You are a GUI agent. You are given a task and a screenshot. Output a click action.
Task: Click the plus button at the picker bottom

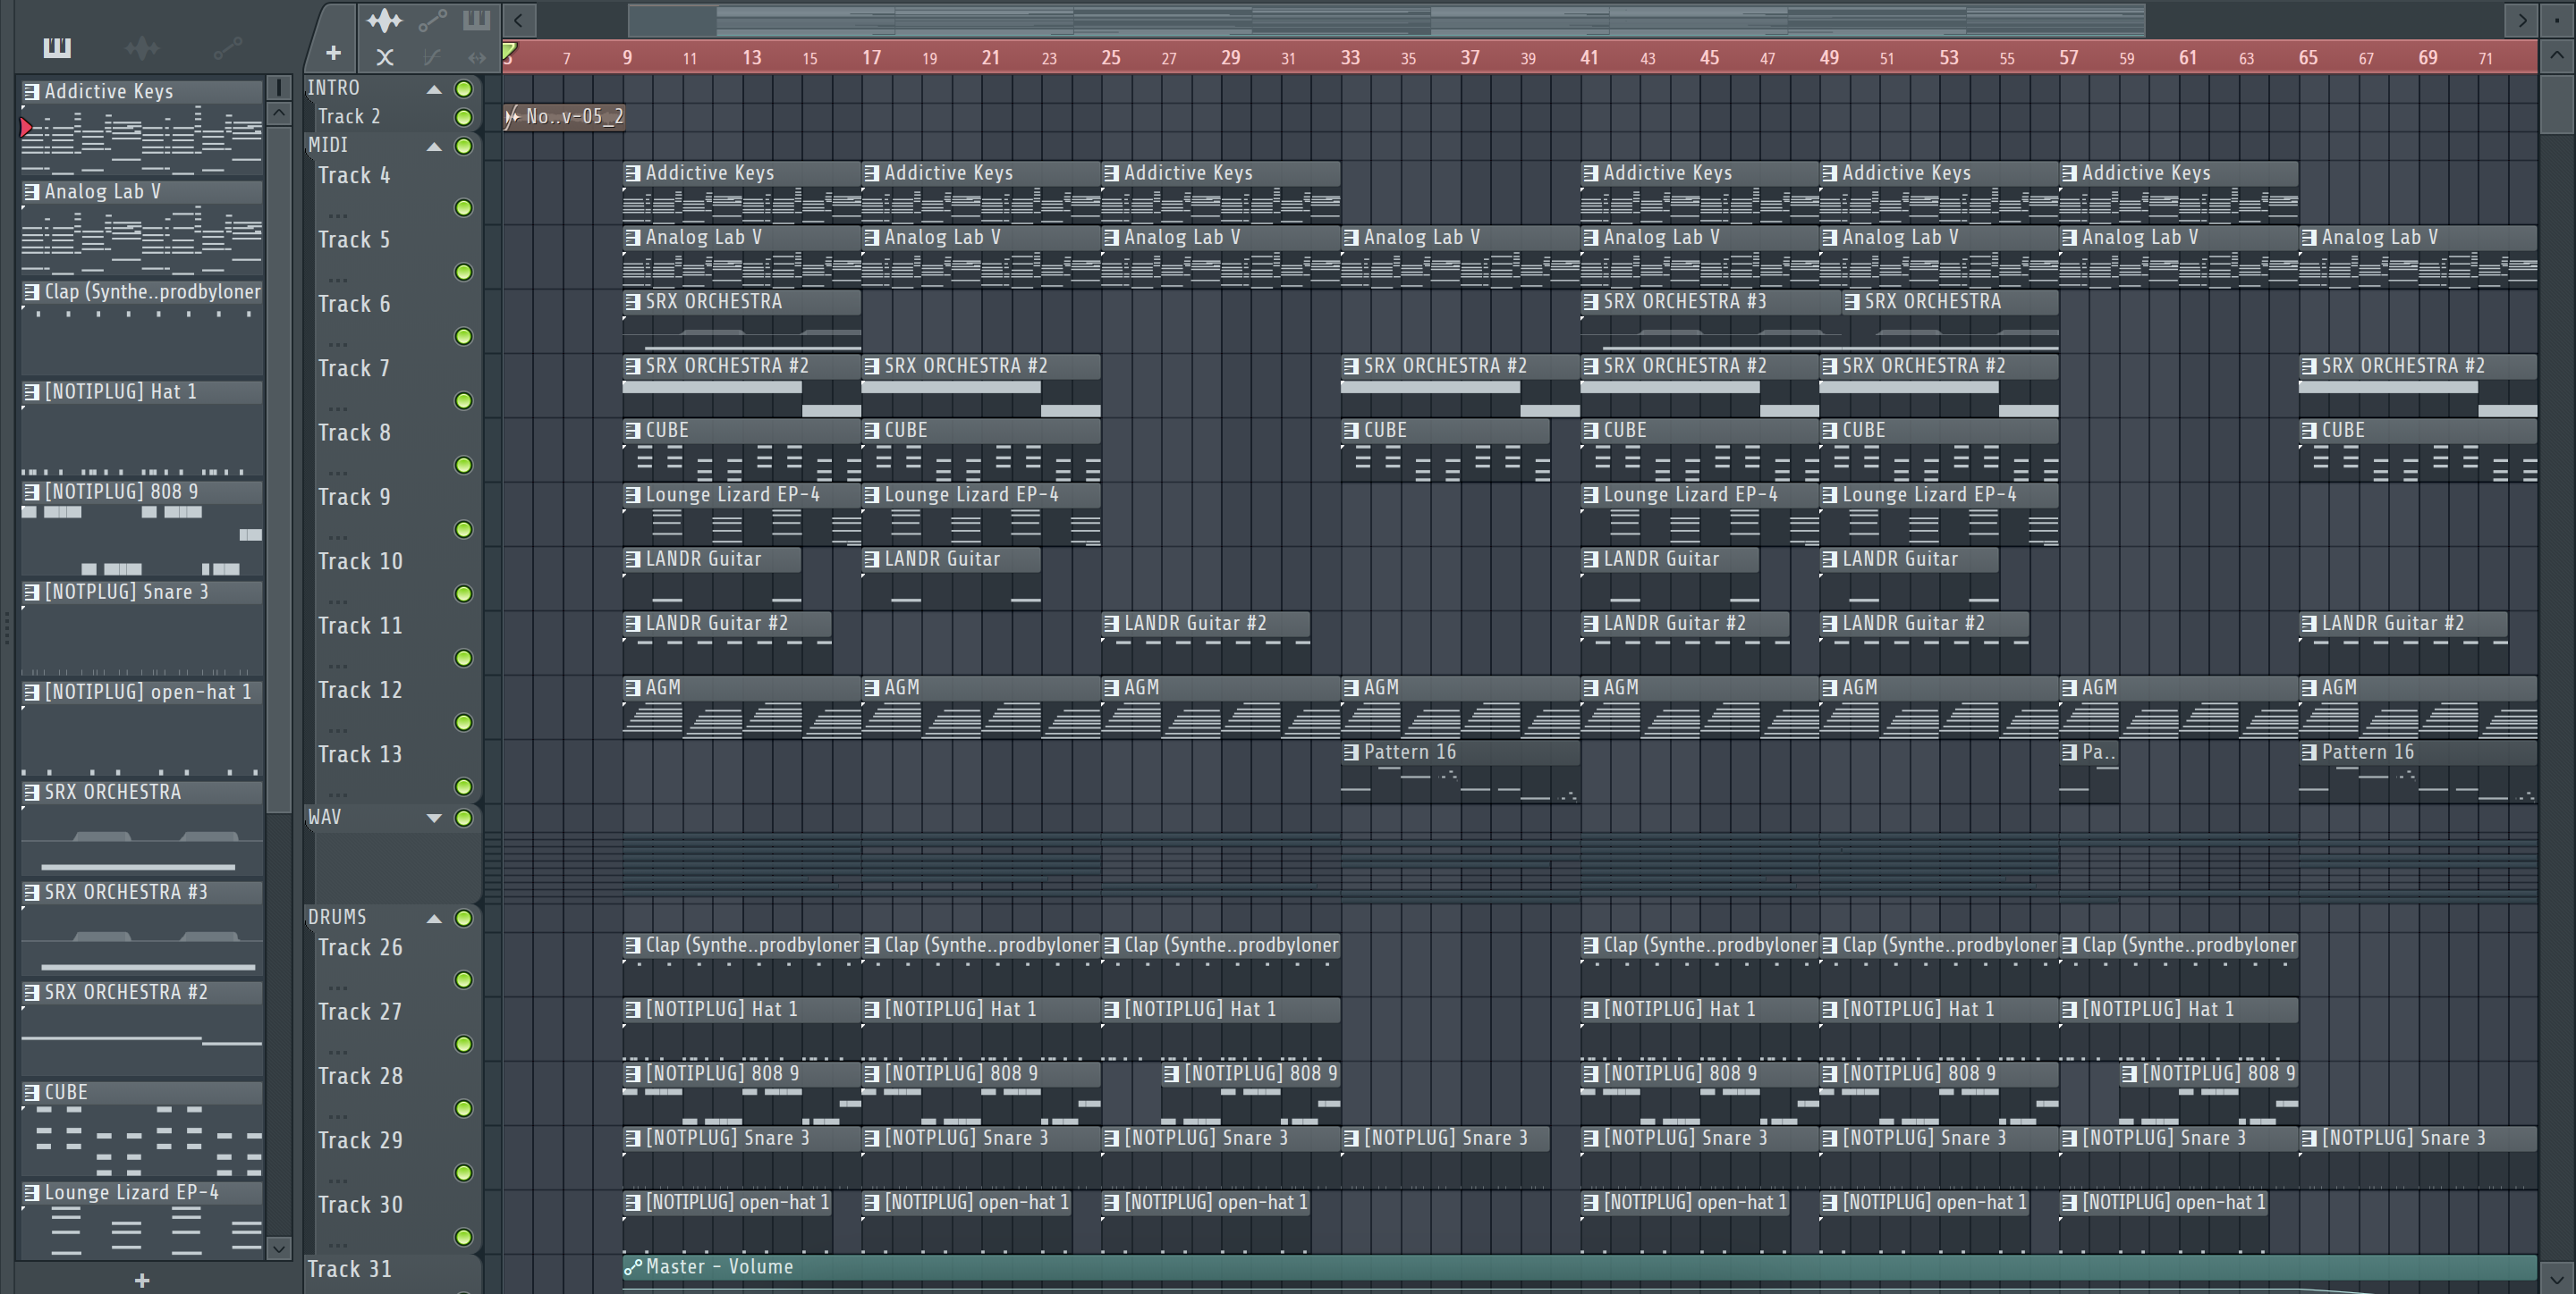click(x=142, y=1280)
